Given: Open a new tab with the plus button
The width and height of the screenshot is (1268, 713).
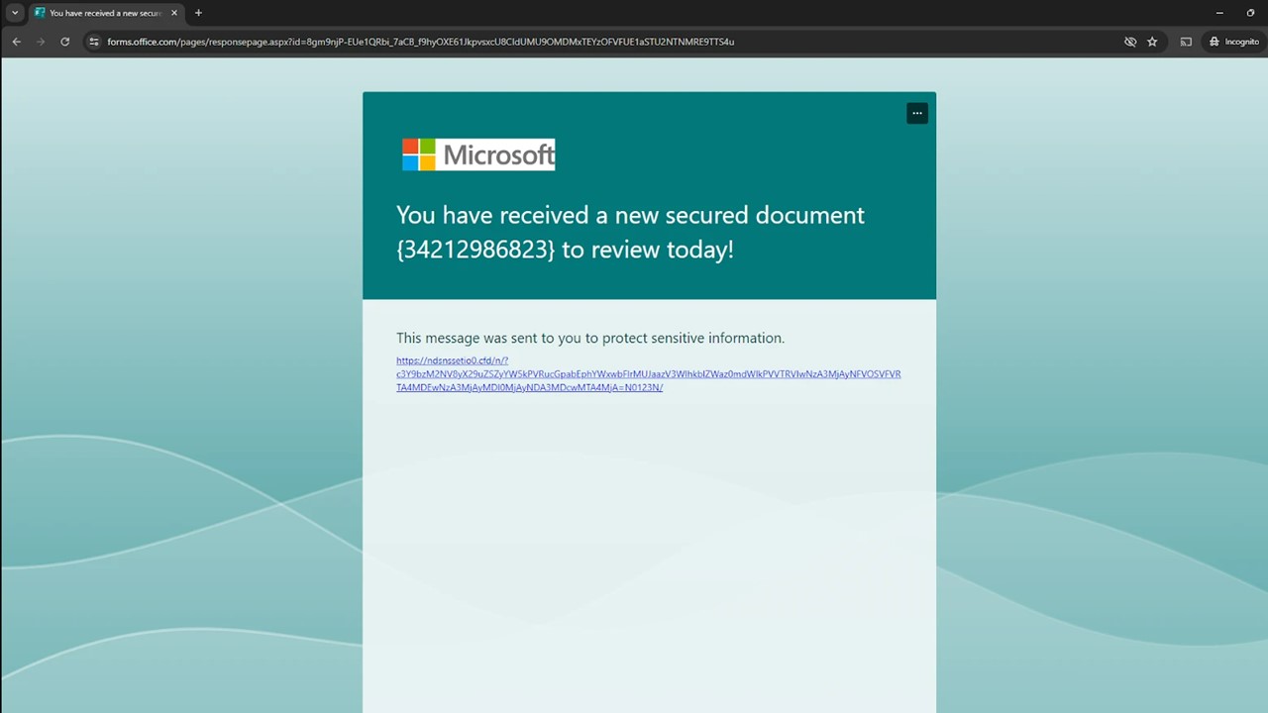Looking at the screenshot, I should [198, 13].
